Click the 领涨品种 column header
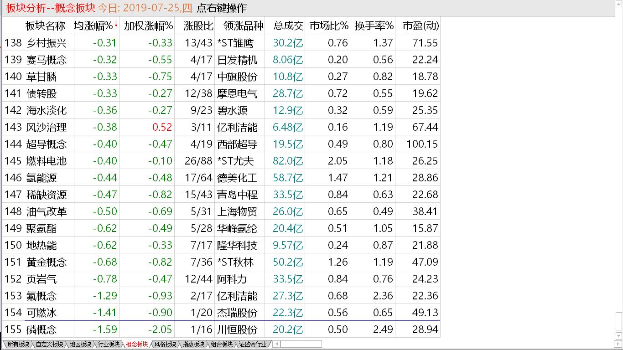This screenshot has width=623, height=350. click(x=243, y=26)
